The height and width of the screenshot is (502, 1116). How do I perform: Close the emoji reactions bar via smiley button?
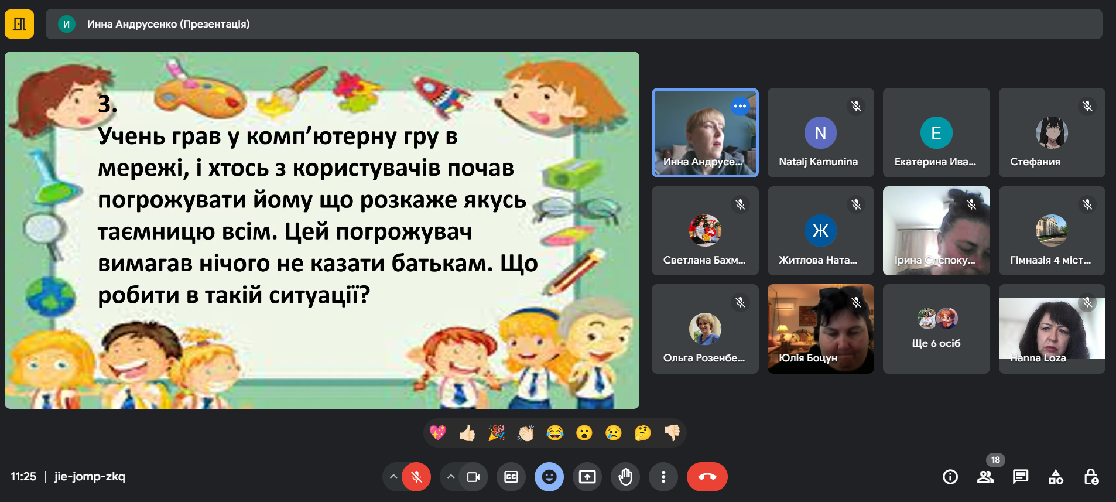[549, 477]
